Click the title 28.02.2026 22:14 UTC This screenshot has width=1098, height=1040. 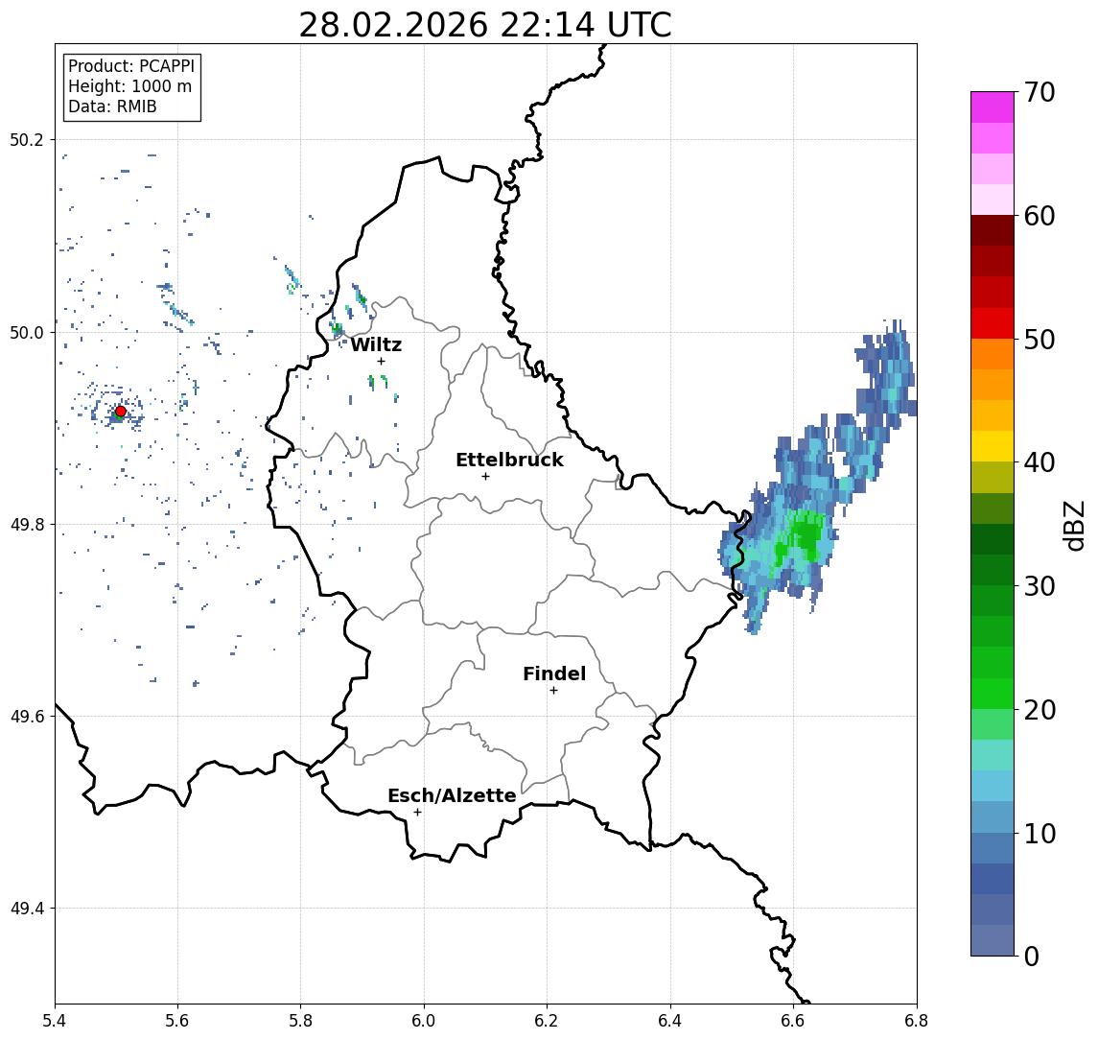pyautogui.click(x=485, y=25)
